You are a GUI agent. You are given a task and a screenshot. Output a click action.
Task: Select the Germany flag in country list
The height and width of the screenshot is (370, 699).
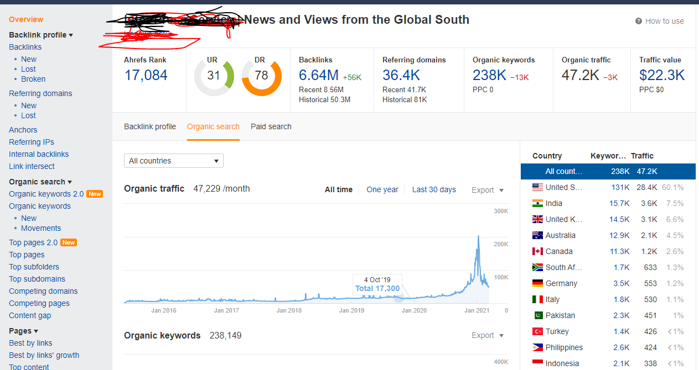click(x=537, y=283)
